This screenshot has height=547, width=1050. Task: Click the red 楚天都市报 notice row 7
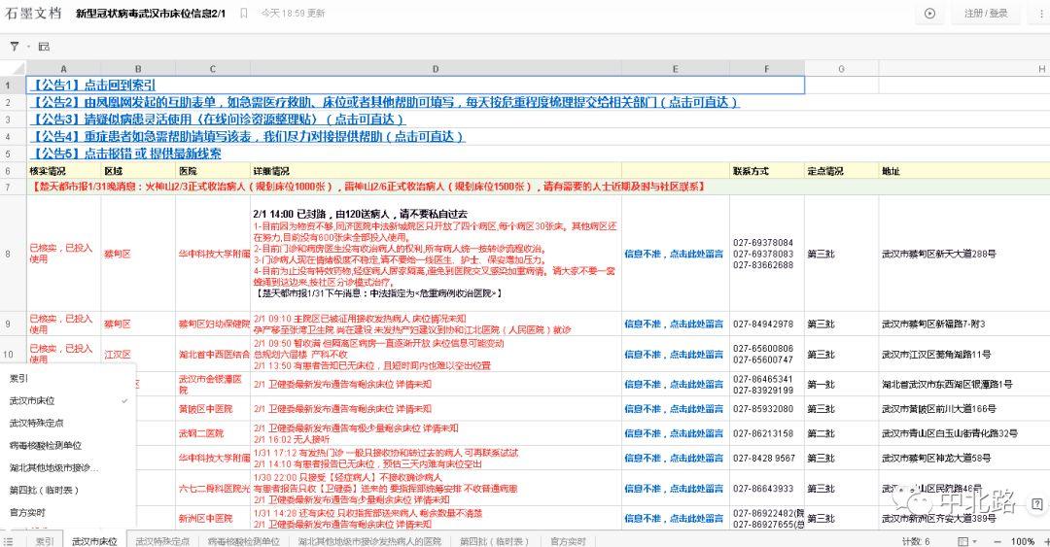click(x=367, y=187)
